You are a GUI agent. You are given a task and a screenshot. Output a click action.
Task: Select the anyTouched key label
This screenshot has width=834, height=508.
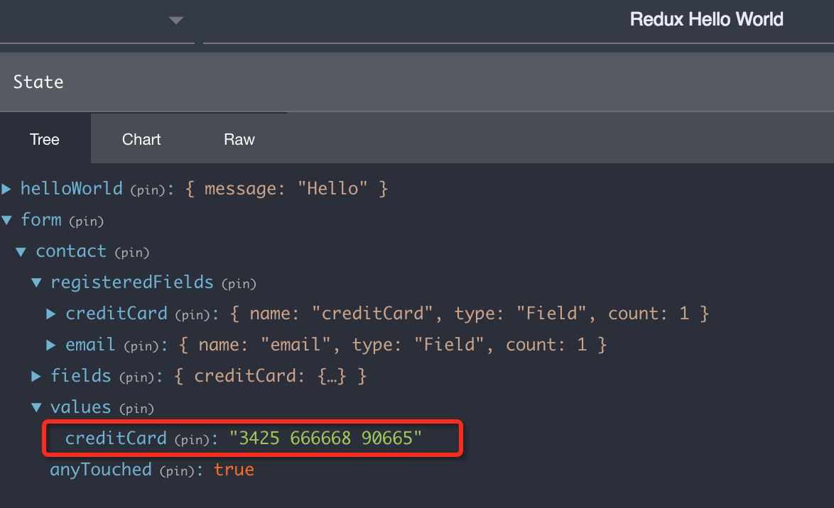click(101, 470)
